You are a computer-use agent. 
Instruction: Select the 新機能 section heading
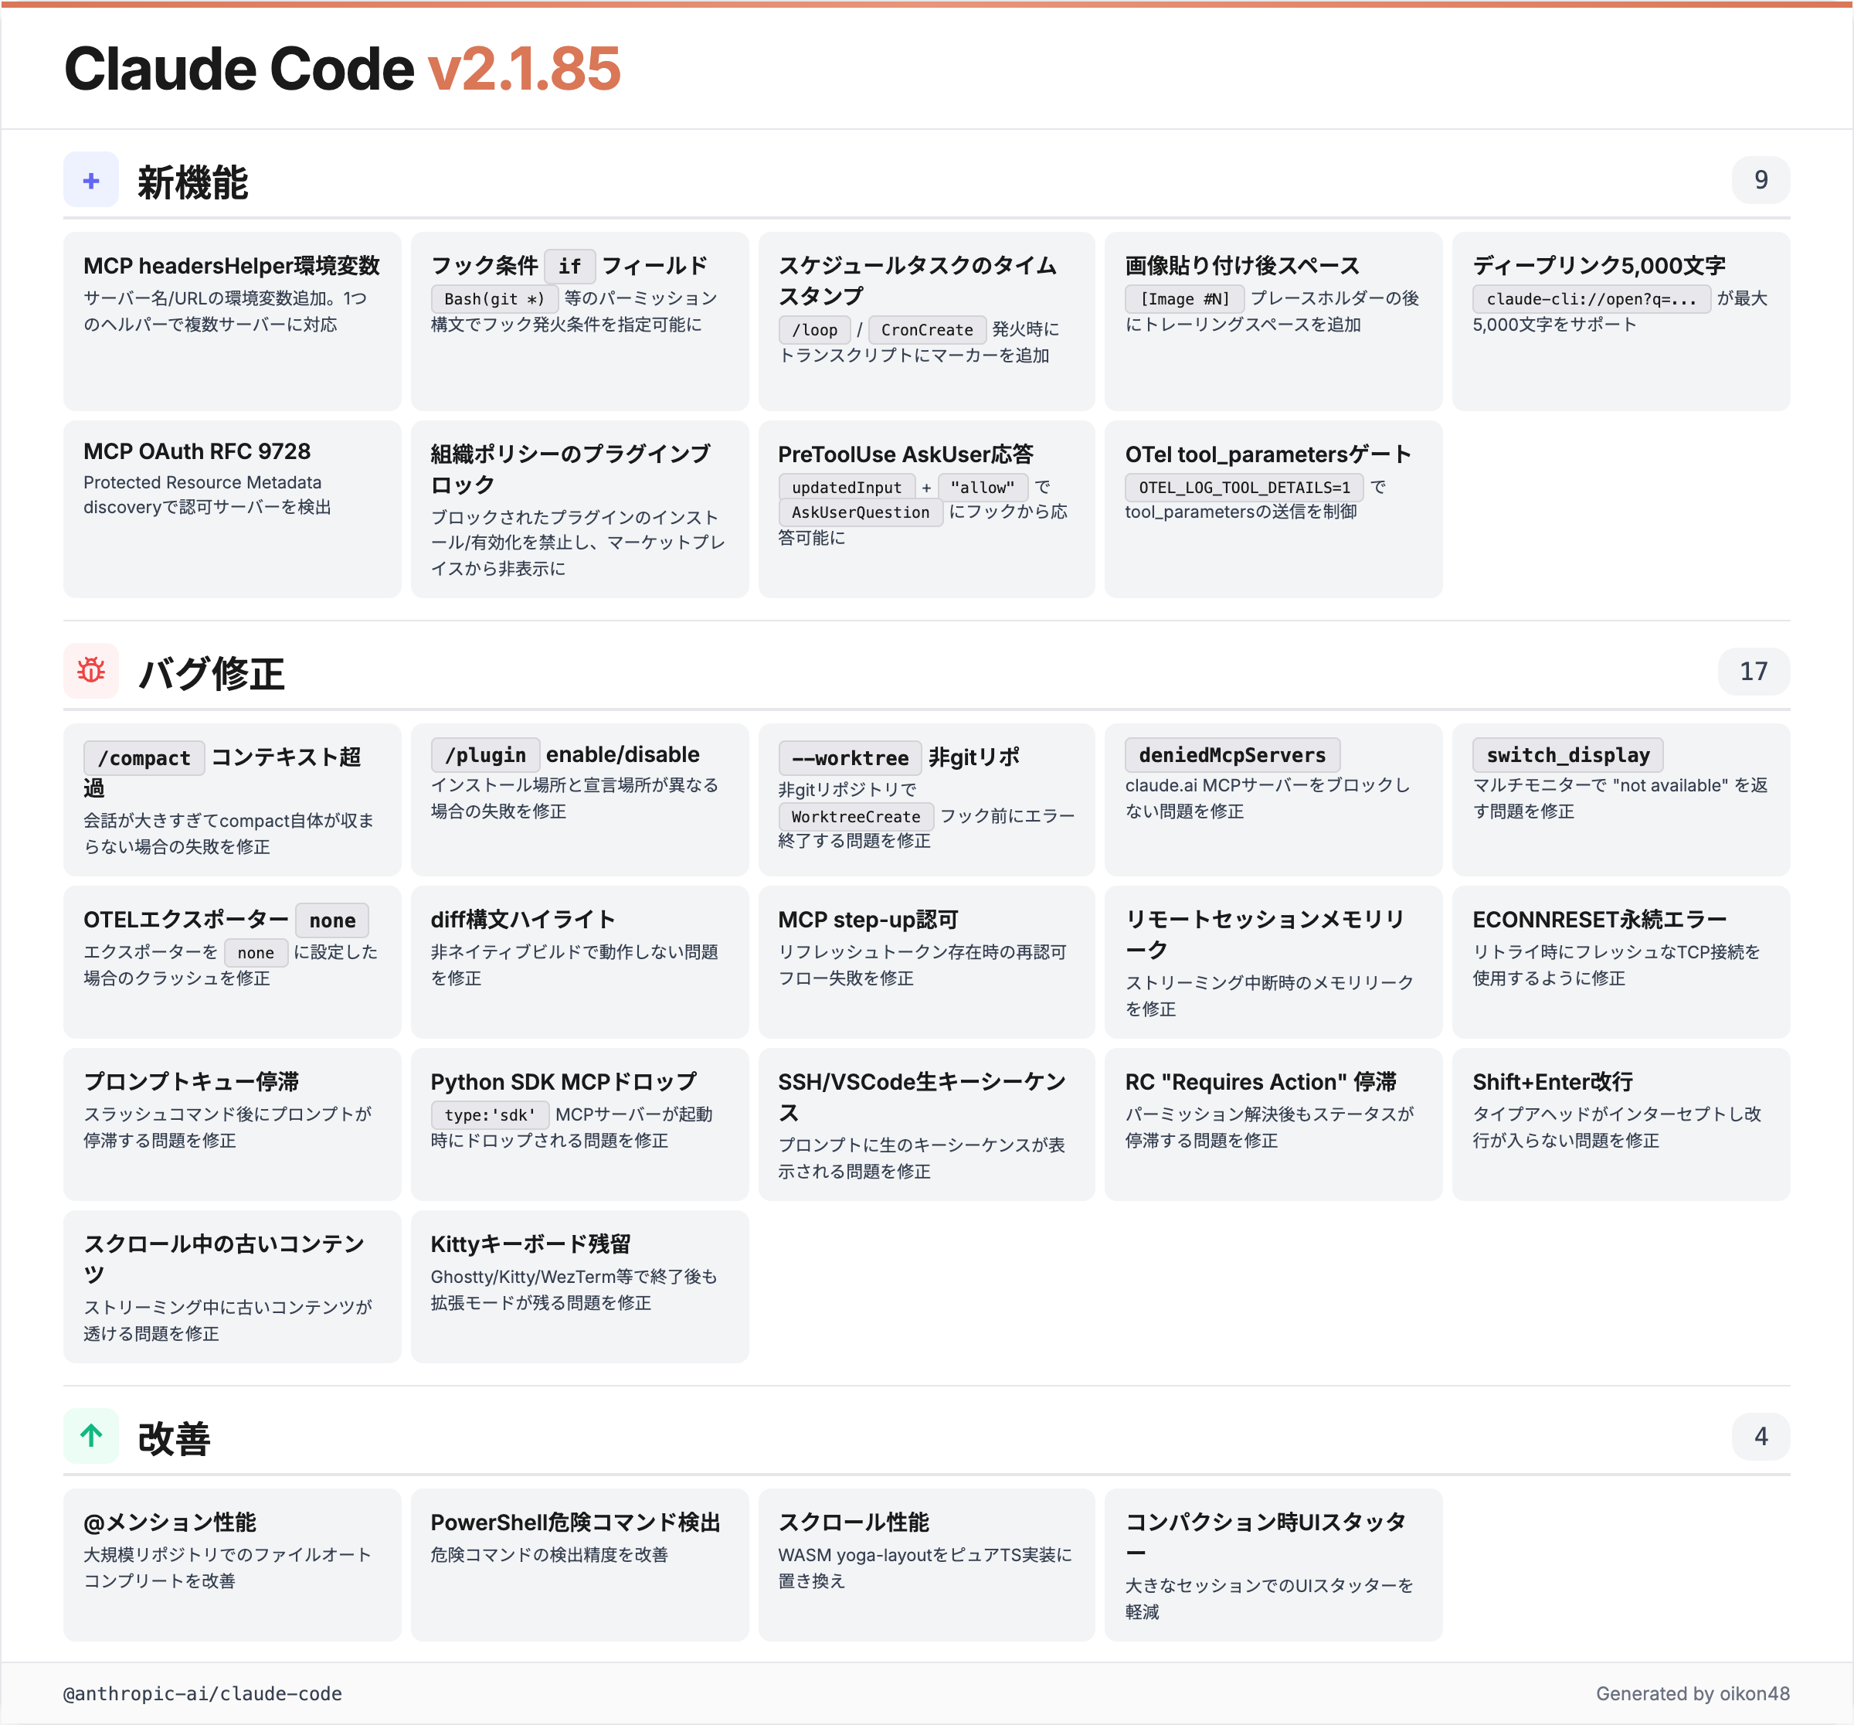pyautogui.click(x=193, y=182)
